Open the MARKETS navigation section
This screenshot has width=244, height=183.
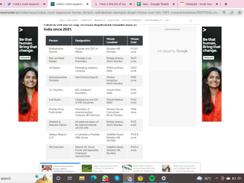(99, 20)
